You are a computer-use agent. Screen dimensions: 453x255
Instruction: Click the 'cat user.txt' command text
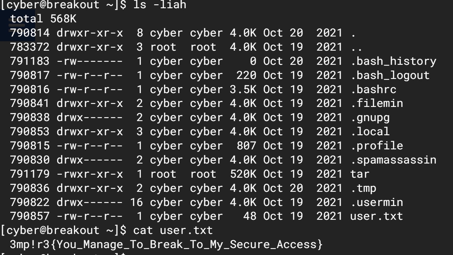tap(173, 230)
